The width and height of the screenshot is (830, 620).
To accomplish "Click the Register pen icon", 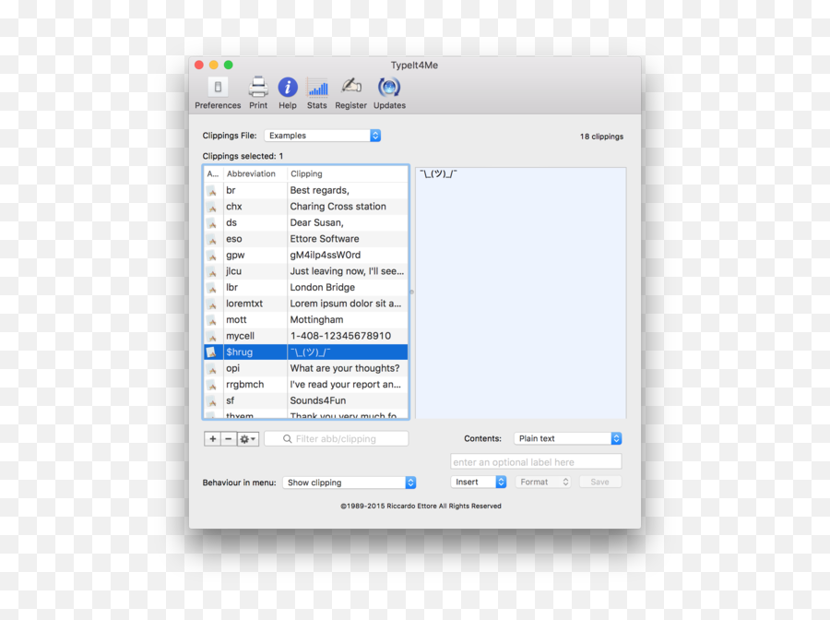I will tap(351, 87).
